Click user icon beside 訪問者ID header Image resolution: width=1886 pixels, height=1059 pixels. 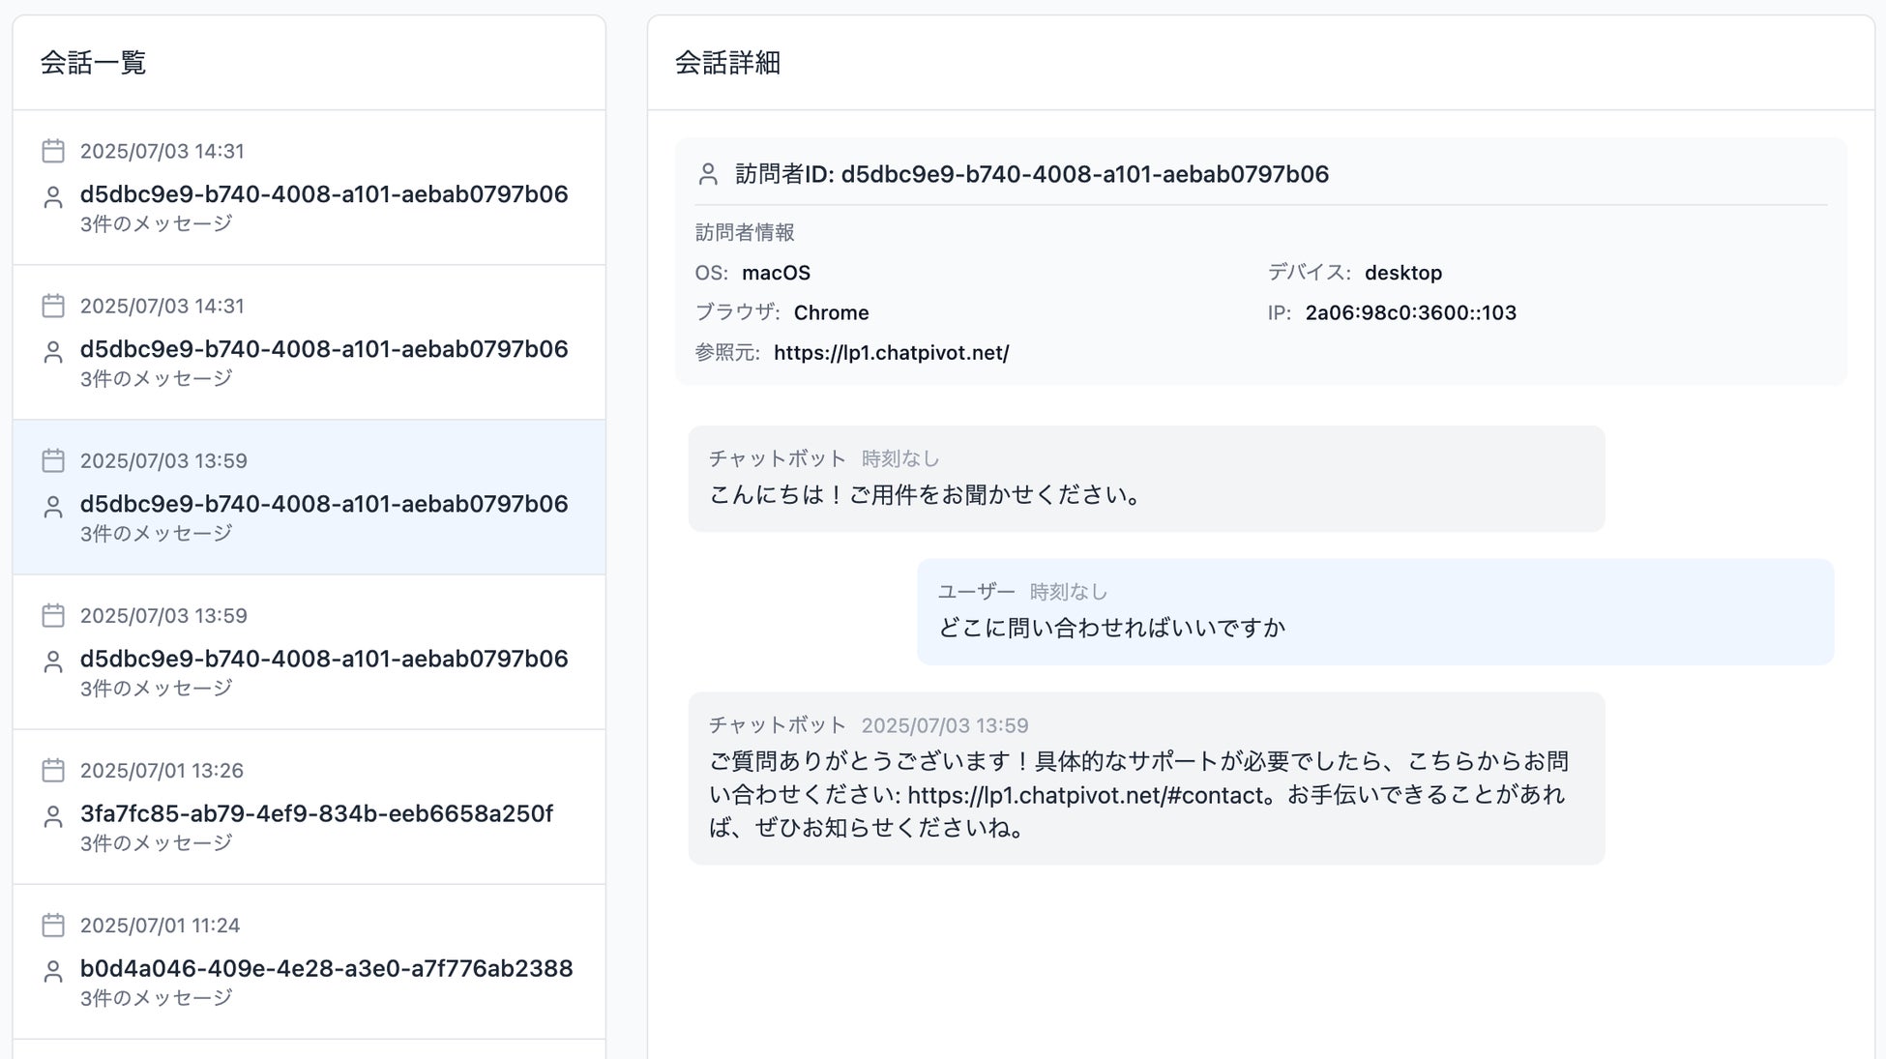708,174
